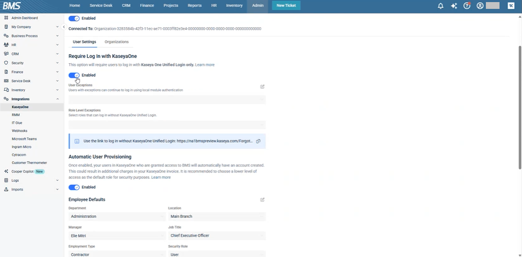Image resolution: width=522 pixels, height=257 pixels.
Task: Open Learn more link under Require Log In
Action: (x=205, y=65)
